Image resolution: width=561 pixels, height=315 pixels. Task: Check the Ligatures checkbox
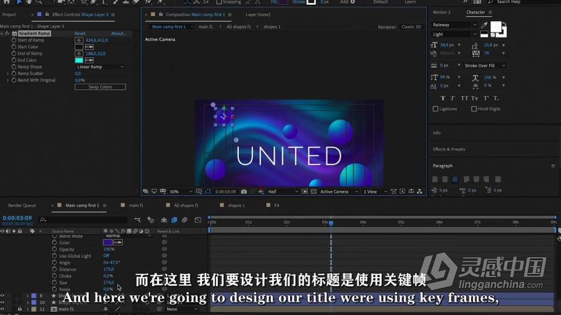click(x=436, y=108)
